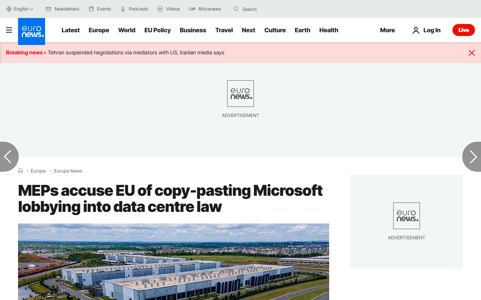Select the Earth menu item
The image size is (481, 300).
click(x=303, y=30)
